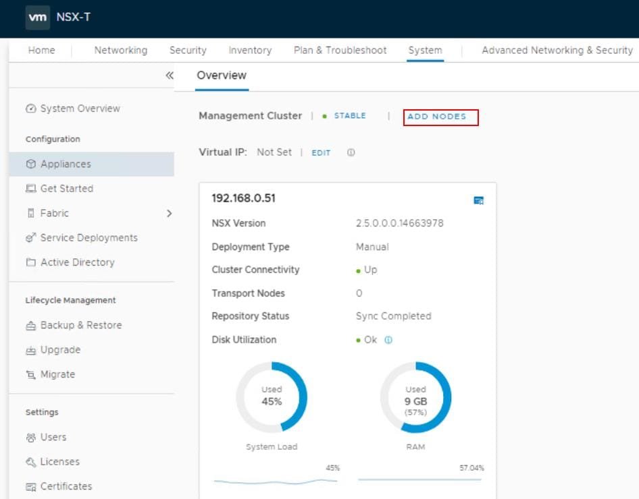Open Plan & Troubleshoot tab
This screenshot has width=639, height=499.
340,51
